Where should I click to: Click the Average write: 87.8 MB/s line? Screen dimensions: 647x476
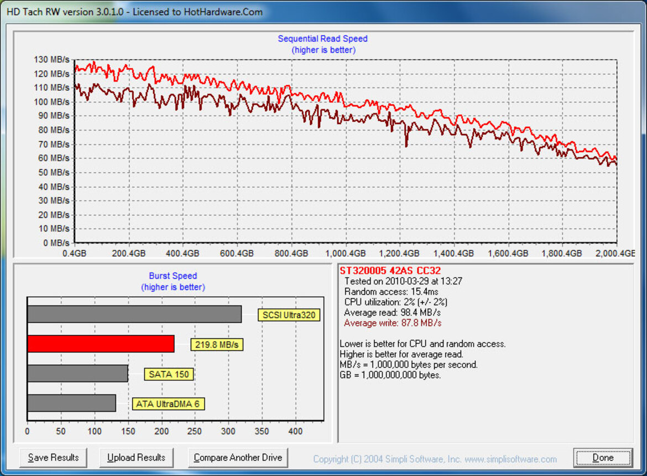tap(393, 323)
